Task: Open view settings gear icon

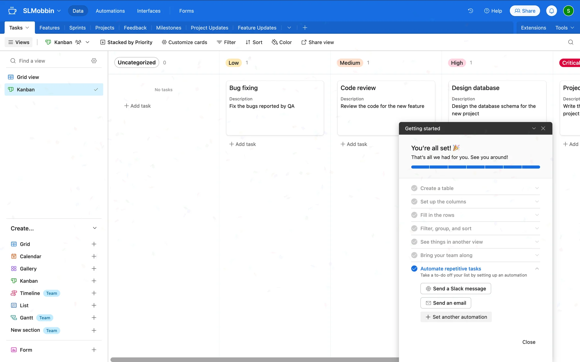Action: pos(94,61)
